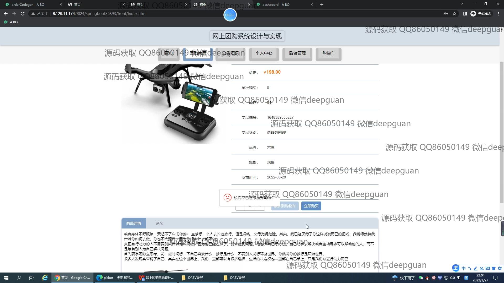The image size is (504, 283).
Task: Open the IME settings gear icon
Action: [500, 268]
